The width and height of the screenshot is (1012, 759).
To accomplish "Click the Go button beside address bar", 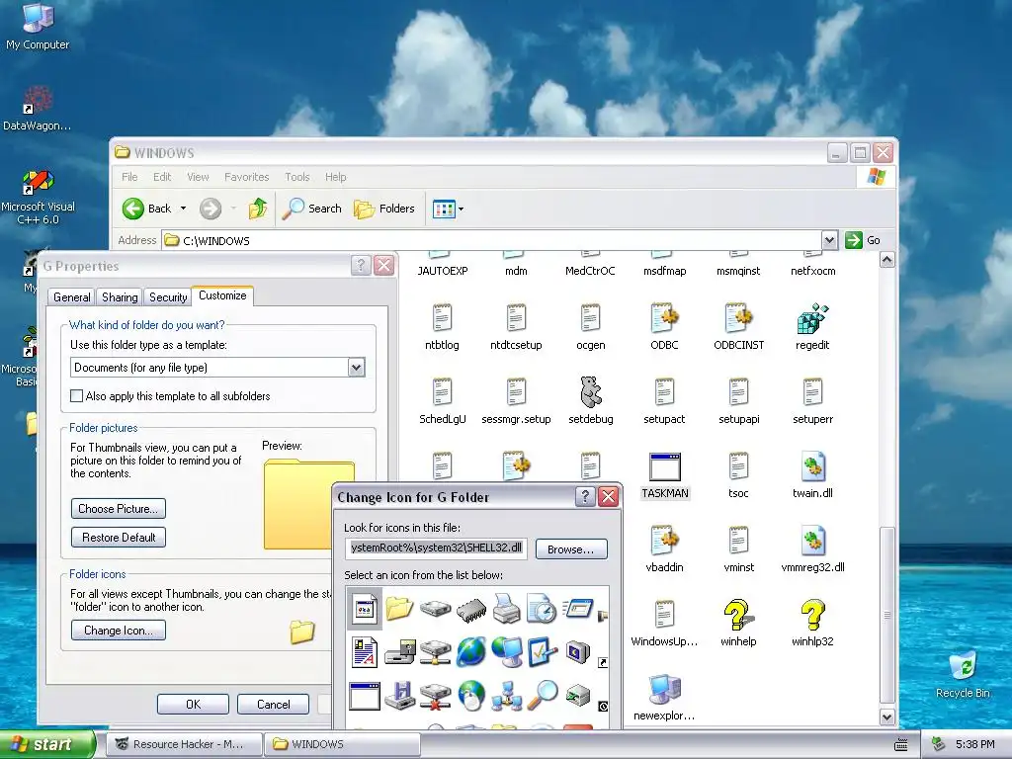I will [x=864, y=240].
